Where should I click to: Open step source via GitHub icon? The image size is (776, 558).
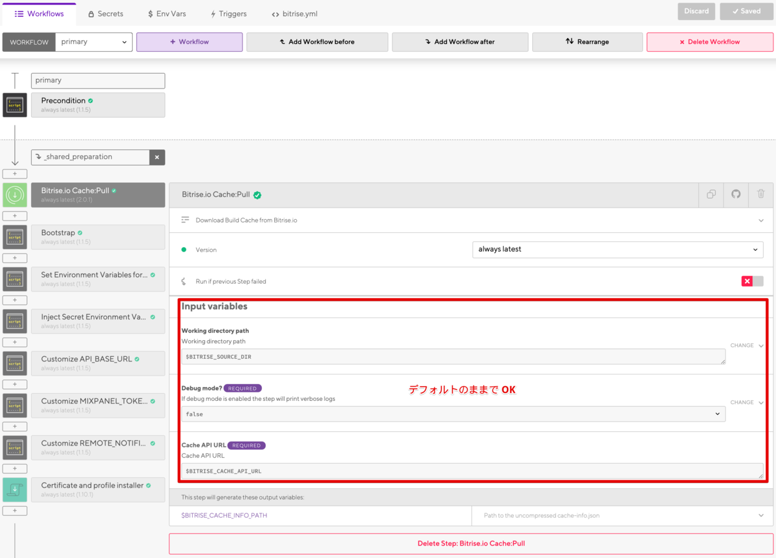point(736,195)
